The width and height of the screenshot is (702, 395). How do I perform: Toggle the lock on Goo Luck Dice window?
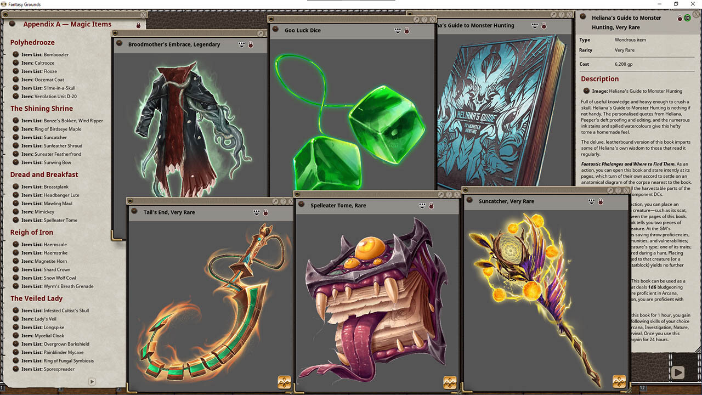406,31
